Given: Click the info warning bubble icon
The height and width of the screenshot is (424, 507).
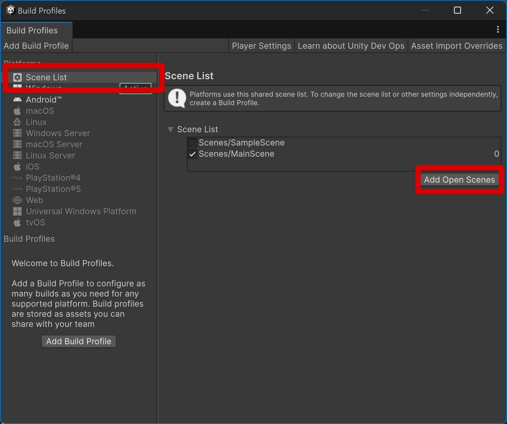Looking at the screenshot, I should click(177, 98).
